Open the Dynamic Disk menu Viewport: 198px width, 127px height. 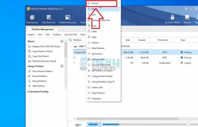(71, 35)
